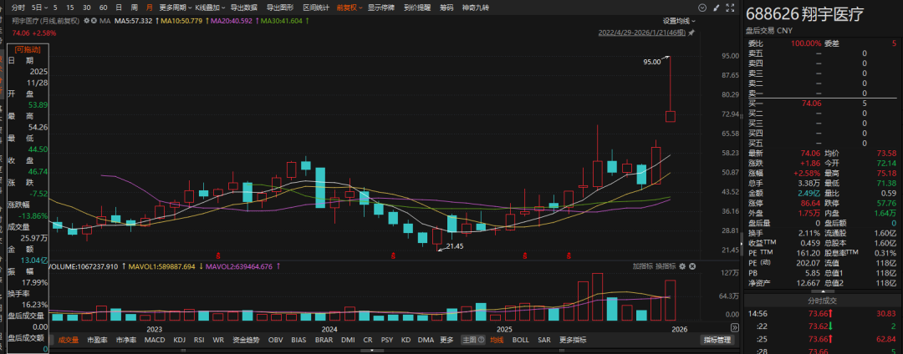
Task: Expand the 设置均线 dropdown
Action: click(679, 20)
